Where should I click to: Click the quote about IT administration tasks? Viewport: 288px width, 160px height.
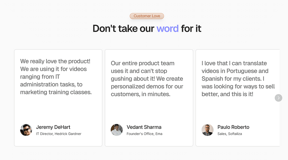click(x=56, y=77)
